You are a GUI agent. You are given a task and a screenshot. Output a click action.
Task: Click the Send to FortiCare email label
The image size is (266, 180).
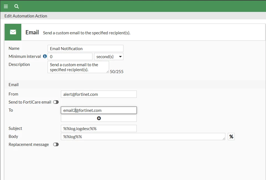coord(30,102)
